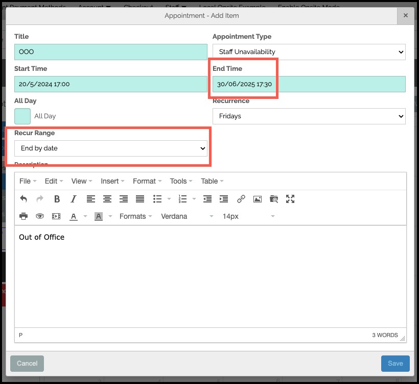Open the text color picker arrow
The image size is (419, 384).
pos(85,216)
